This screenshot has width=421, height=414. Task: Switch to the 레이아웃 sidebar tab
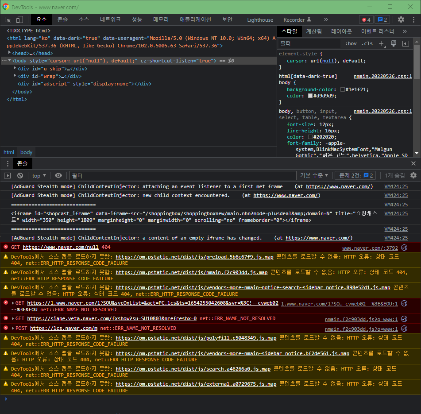click(341, 31)
